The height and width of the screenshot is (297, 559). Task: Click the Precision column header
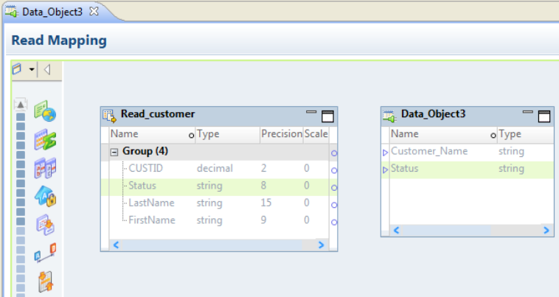tap(281, 134)
